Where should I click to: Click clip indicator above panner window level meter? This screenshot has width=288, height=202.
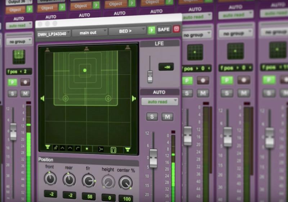click(173, 132)
